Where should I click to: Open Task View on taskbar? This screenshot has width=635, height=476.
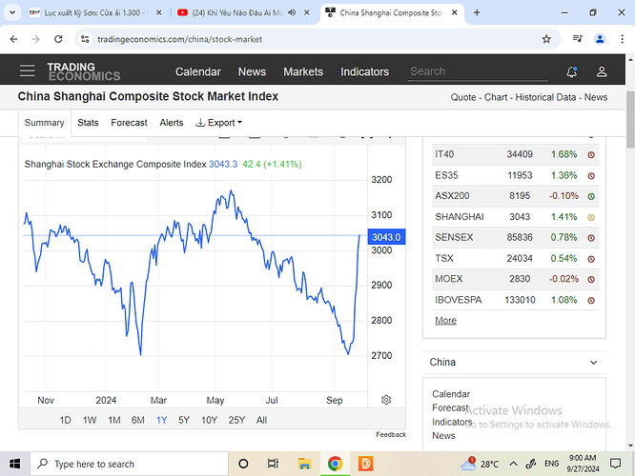point(273,464)
